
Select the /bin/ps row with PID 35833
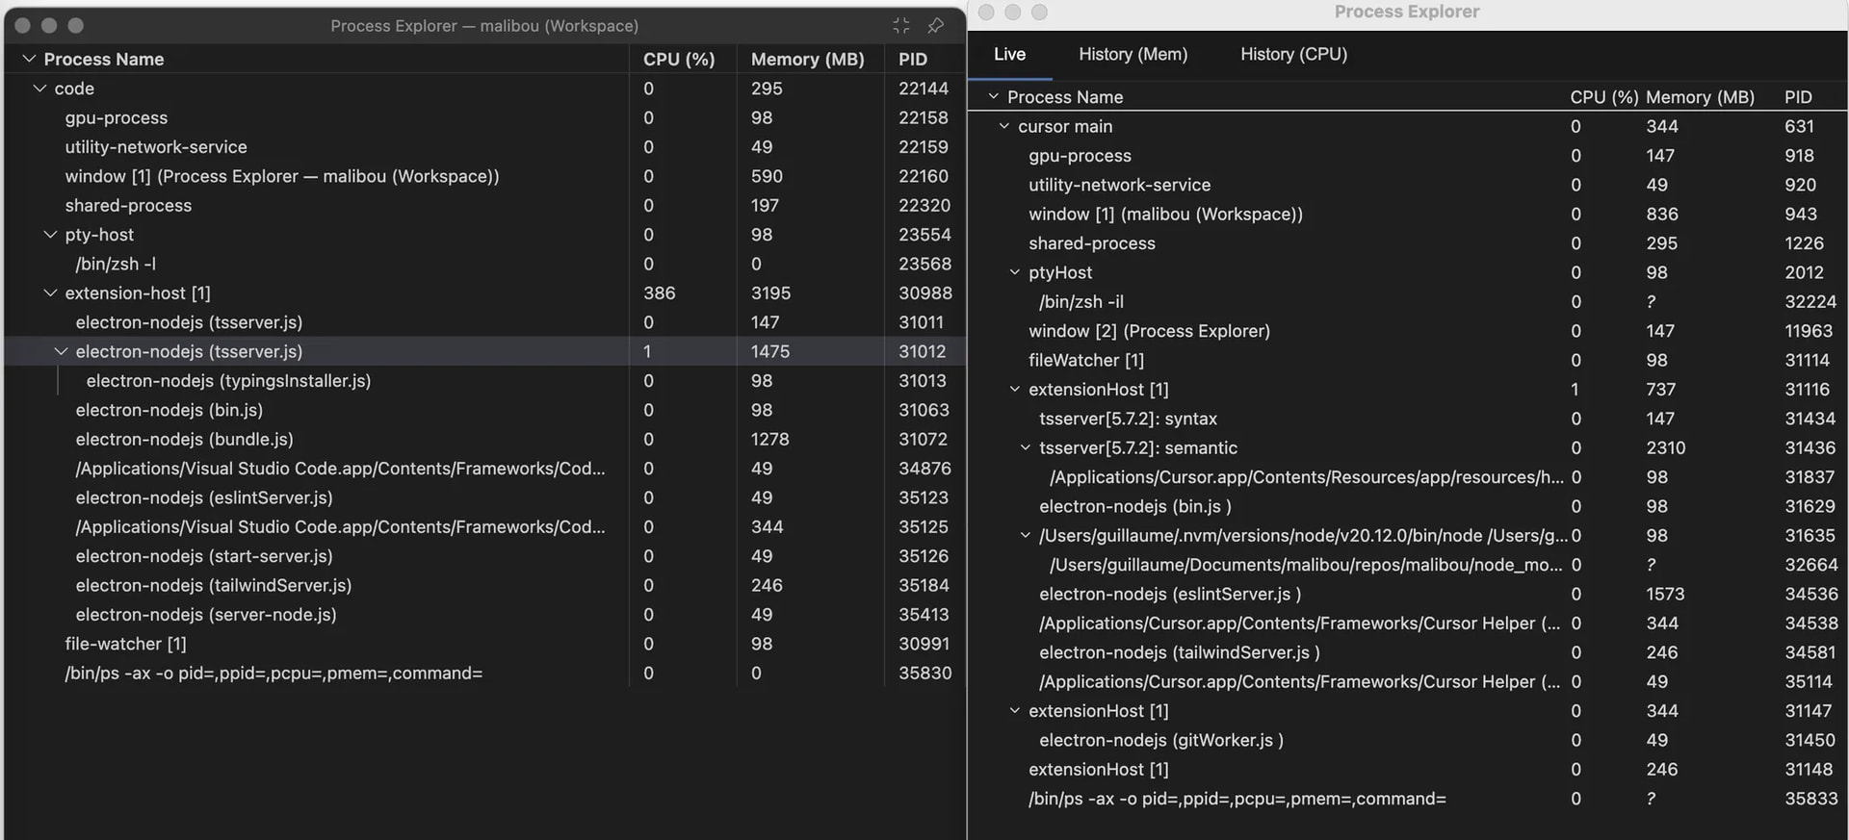1408,799
